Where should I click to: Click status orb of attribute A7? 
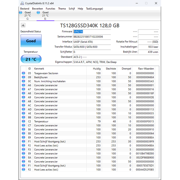[23, 89]
